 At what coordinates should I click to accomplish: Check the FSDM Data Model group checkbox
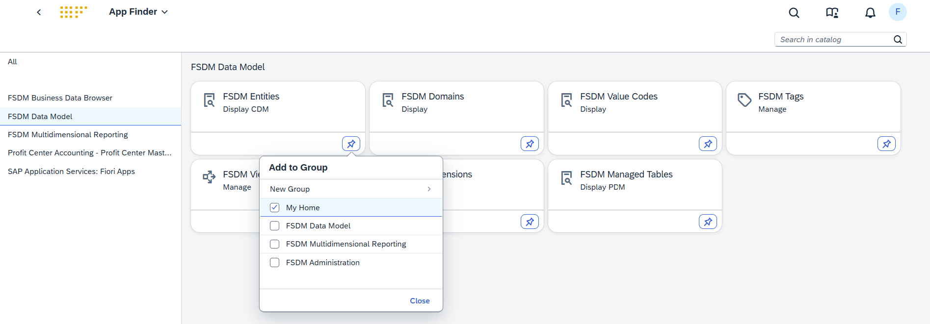275,226
